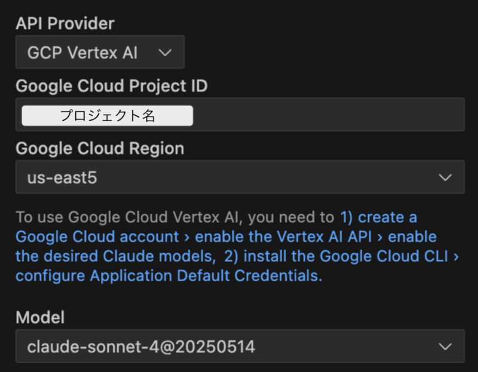Screen dimensions: 478x372
Task: Click the Model label heading
Action: tap(40, 317)
